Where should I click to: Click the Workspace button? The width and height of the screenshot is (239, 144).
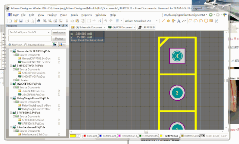(59, 32)
